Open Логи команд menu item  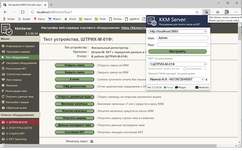(20, 80)
